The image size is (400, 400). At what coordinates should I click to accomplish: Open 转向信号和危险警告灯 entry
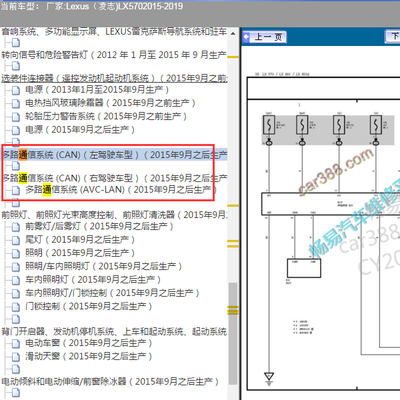114,55
